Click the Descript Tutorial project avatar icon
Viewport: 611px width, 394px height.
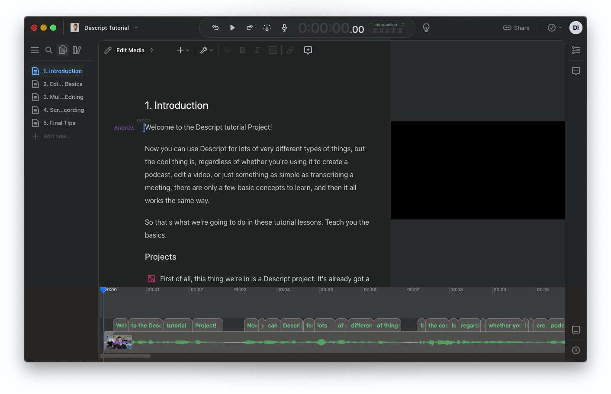coord(75,28)
